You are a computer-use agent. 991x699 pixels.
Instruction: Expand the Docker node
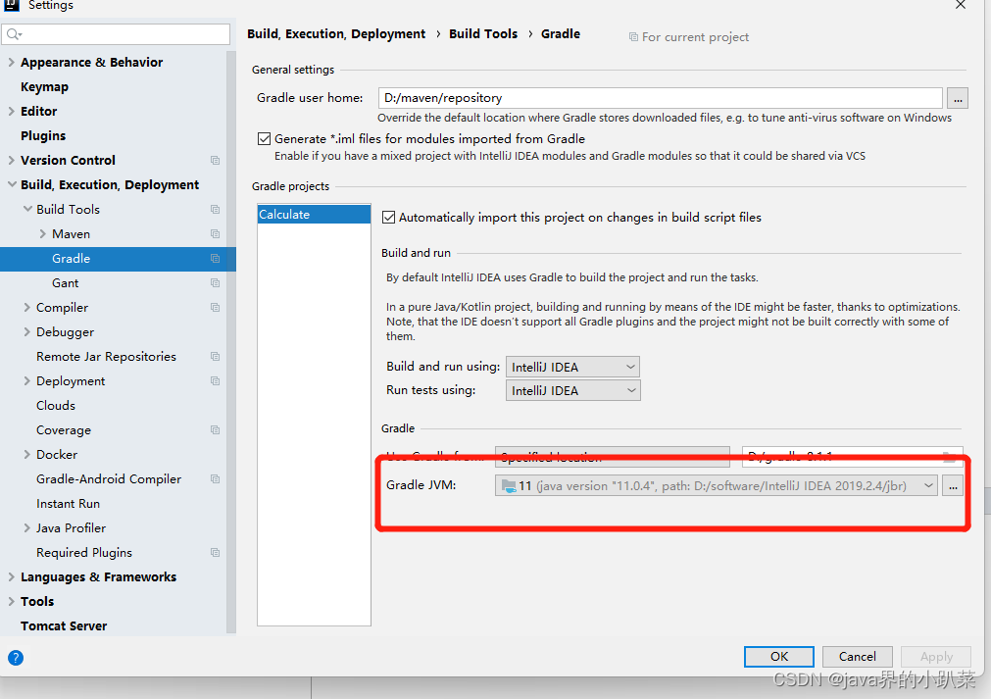click(x=27, y=455)
